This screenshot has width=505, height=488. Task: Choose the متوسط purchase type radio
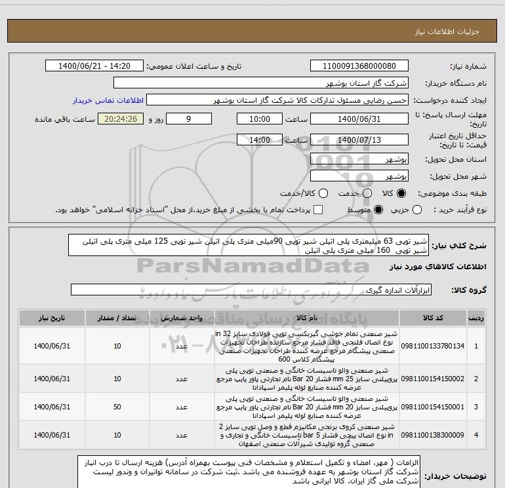coord(378,210)
